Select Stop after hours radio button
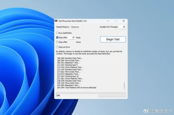Screen dimensions: 174x115 pos(57,42)
